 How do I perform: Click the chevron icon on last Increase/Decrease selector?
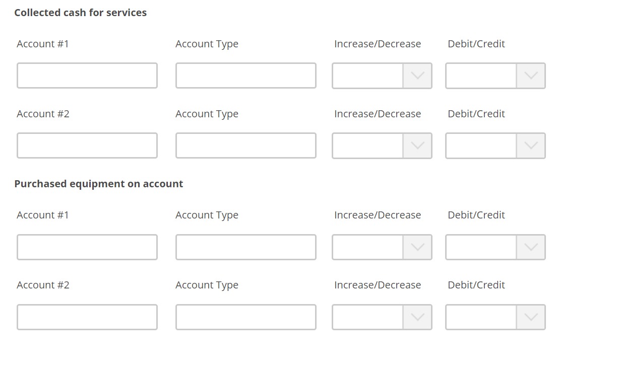418,317
